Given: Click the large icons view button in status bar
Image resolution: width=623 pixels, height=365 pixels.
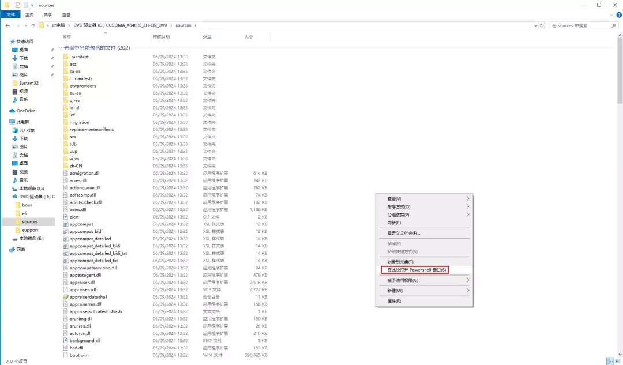Looking at the screenshot, I should (617, 361).
